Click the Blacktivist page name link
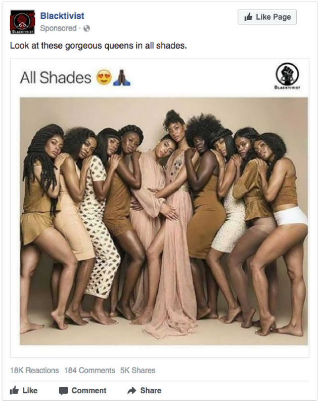Viewport: 318px width, 405px height. 62,16
